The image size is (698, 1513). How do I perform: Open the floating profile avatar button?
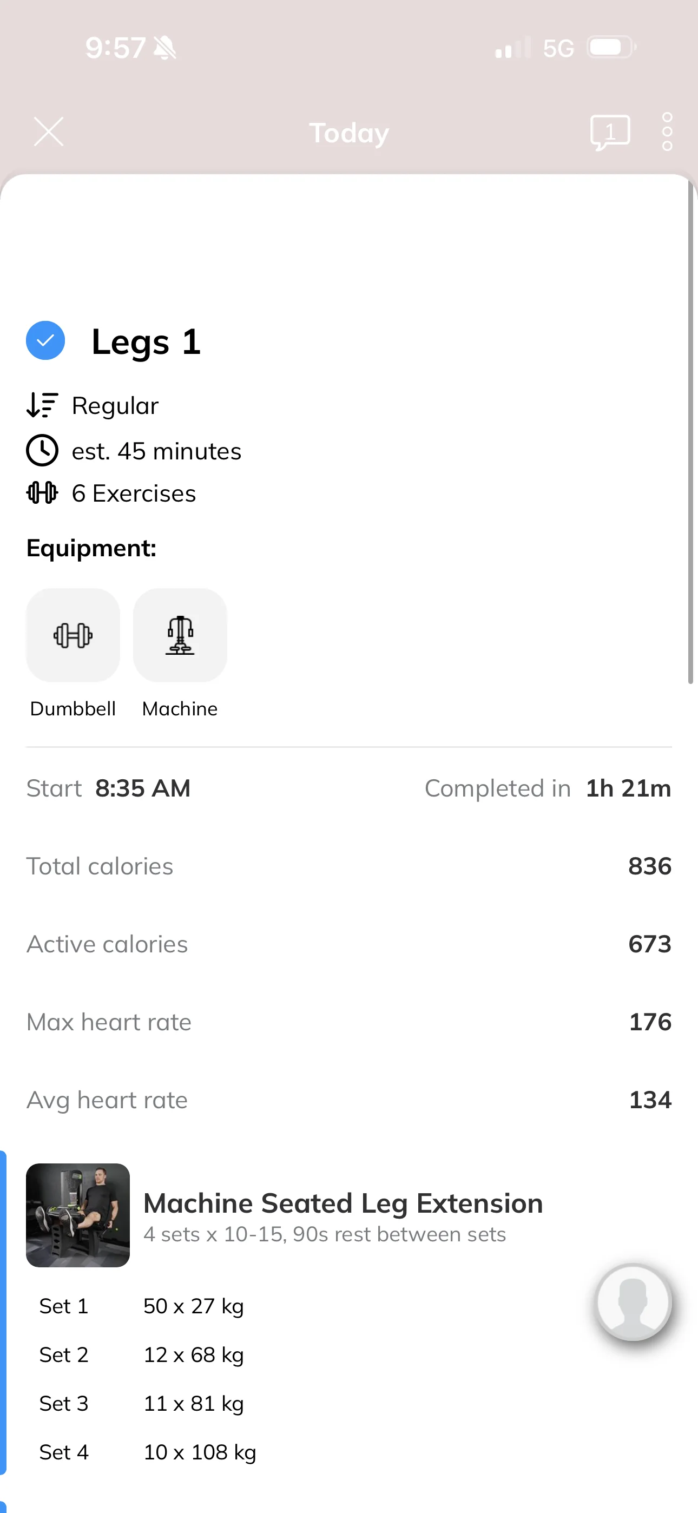tap(634, 1302)
